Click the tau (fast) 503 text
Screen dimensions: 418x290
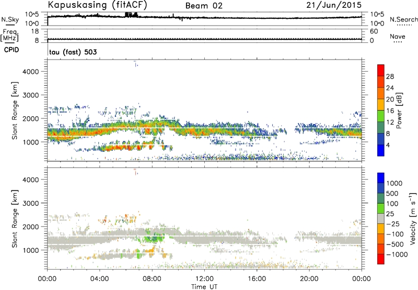(x=73, y=52)
